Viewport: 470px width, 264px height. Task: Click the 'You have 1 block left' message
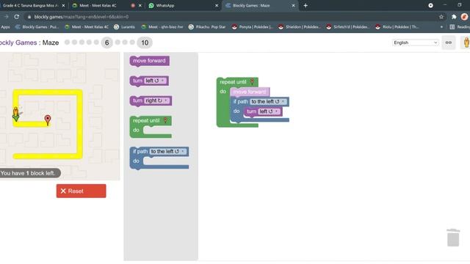(28, 173)
